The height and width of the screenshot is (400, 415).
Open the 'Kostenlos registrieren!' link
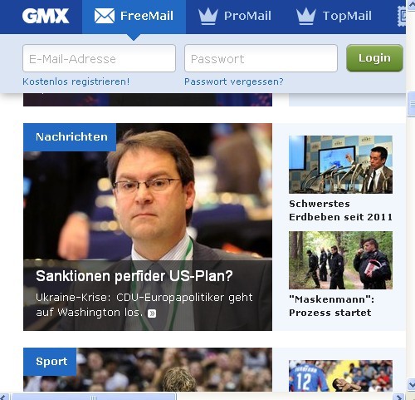coord(76,81)
